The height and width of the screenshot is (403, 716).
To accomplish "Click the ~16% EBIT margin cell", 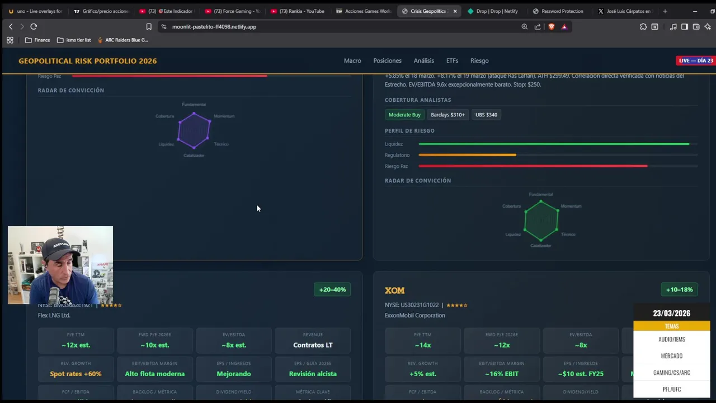I will (502, 369).
